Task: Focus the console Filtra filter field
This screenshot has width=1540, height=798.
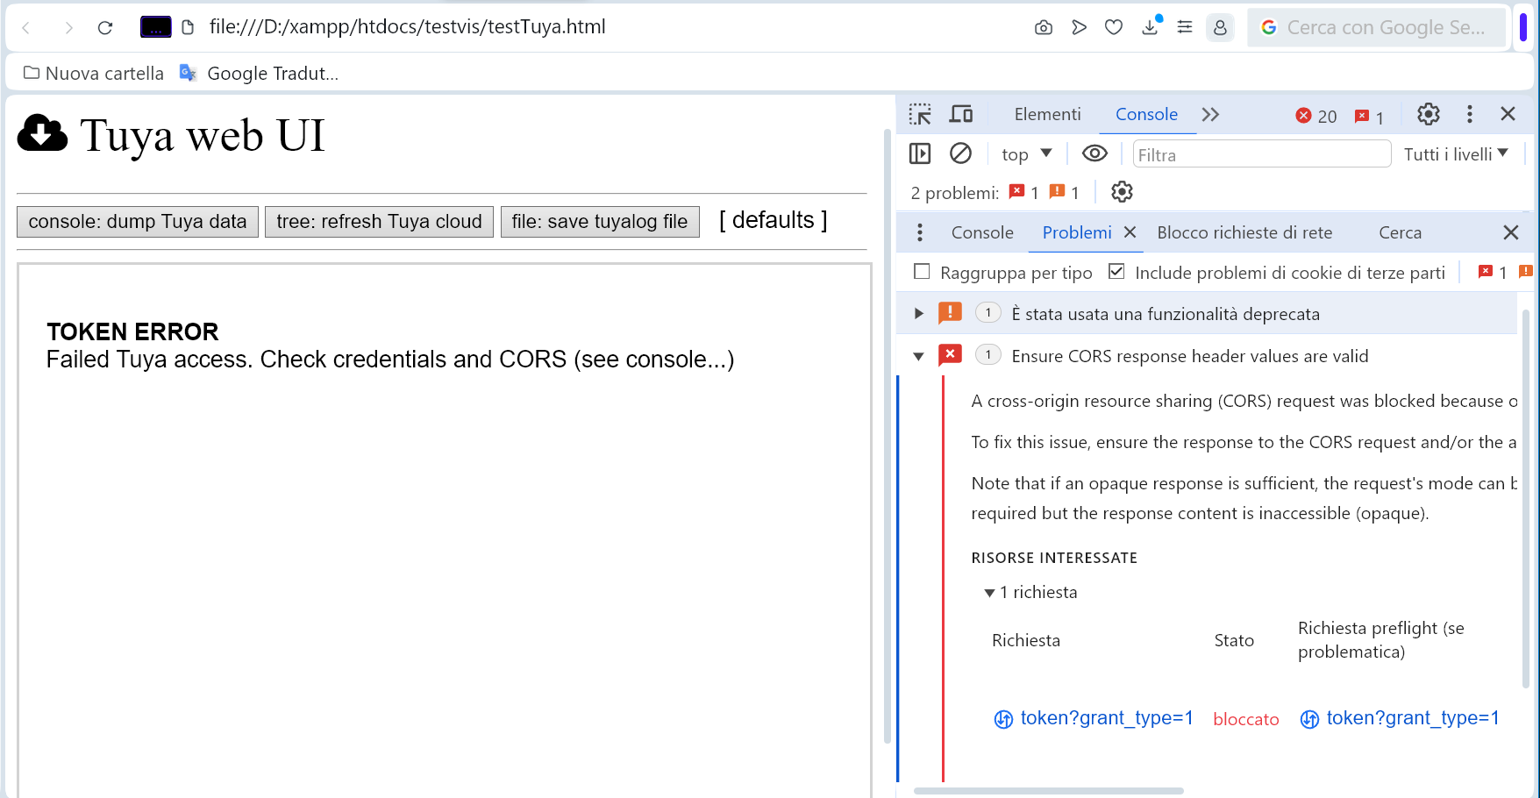Action: pos(1261,154)
